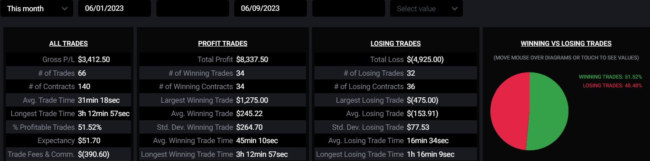Open the Select value dropdown
The height and width of the screenshot is (161, 650).
pos(426,8)
